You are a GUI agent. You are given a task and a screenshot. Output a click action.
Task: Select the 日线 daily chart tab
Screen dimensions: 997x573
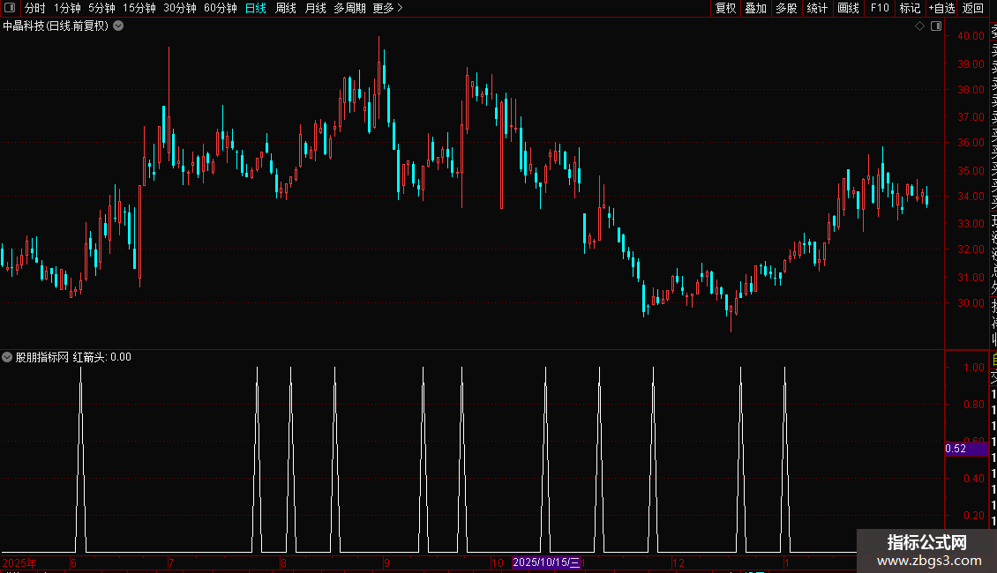pyautogui.click(x=256, y=8)
